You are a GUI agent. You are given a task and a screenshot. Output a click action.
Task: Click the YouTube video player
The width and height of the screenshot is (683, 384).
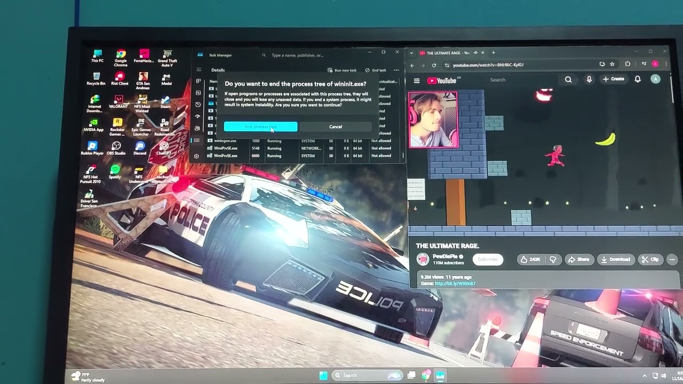[545, 162]
